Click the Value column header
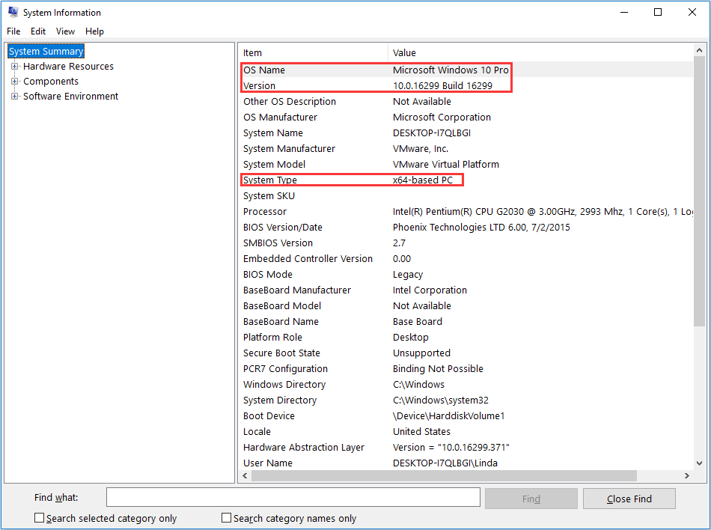The height and width of the screenshot is (530, 711). coord(540,52)
